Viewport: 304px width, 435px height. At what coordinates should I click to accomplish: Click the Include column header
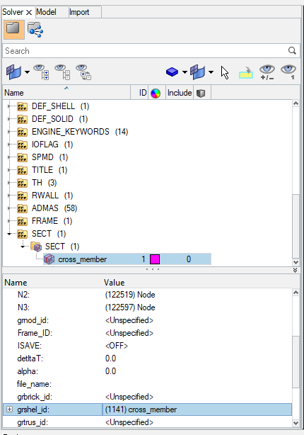pyautogui.click(x=180, y=93)
